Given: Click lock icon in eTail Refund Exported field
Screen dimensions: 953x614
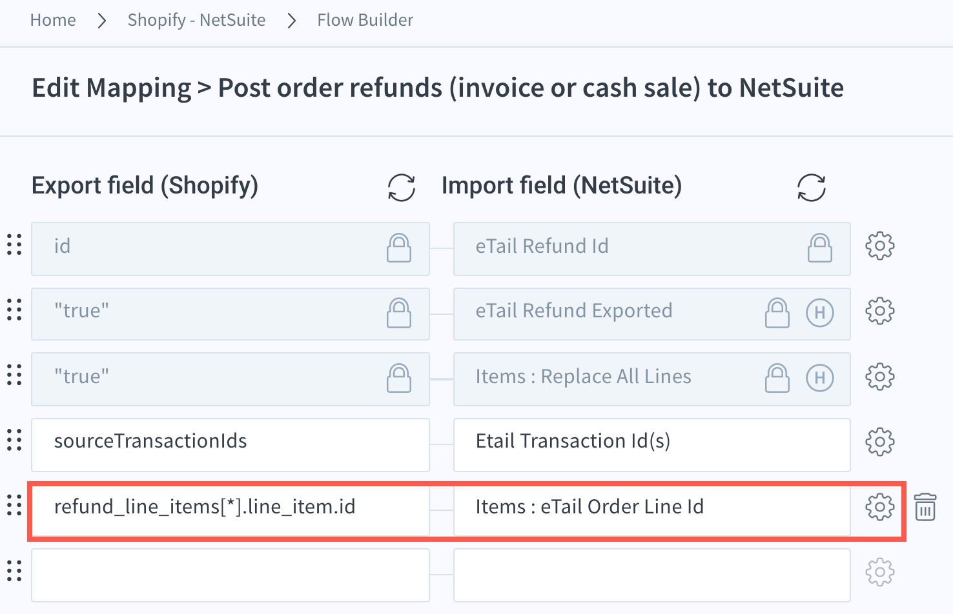Looking at the screenshot, I should pos(777,313).
